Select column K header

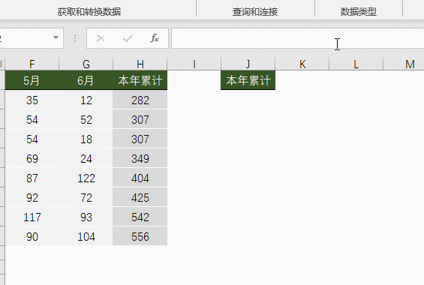(x=302, y=64)
